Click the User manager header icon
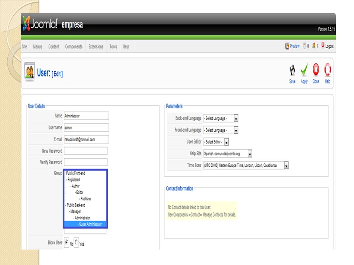The height and width of the screenshot is (265, 354). (29, 72)
